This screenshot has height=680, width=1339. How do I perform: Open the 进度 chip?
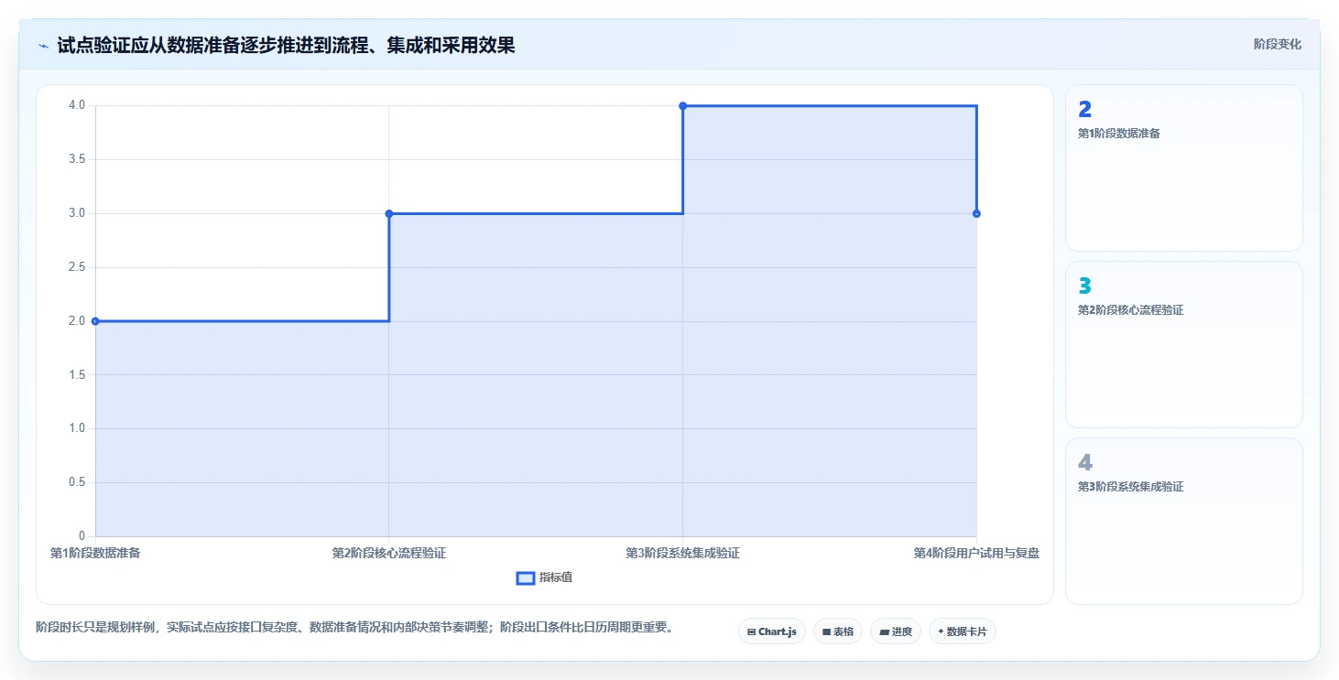point(896,631)
